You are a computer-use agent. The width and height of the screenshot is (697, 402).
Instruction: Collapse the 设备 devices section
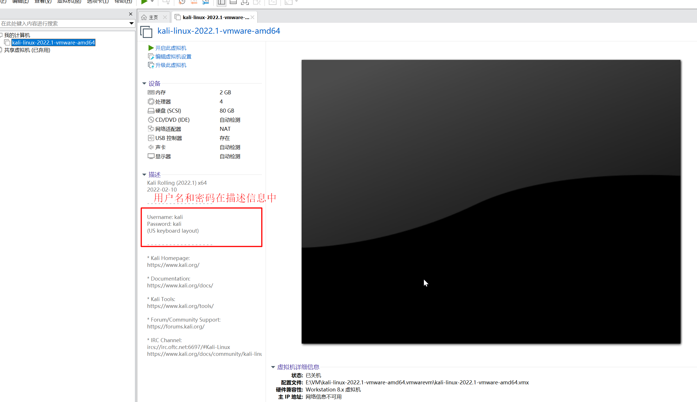pyautogui.click(x=144, y=84)
